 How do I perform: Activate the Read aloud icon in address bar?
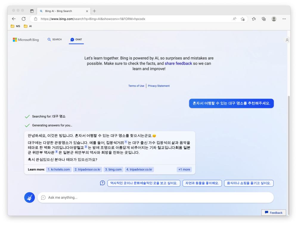(x=235, y=19)
